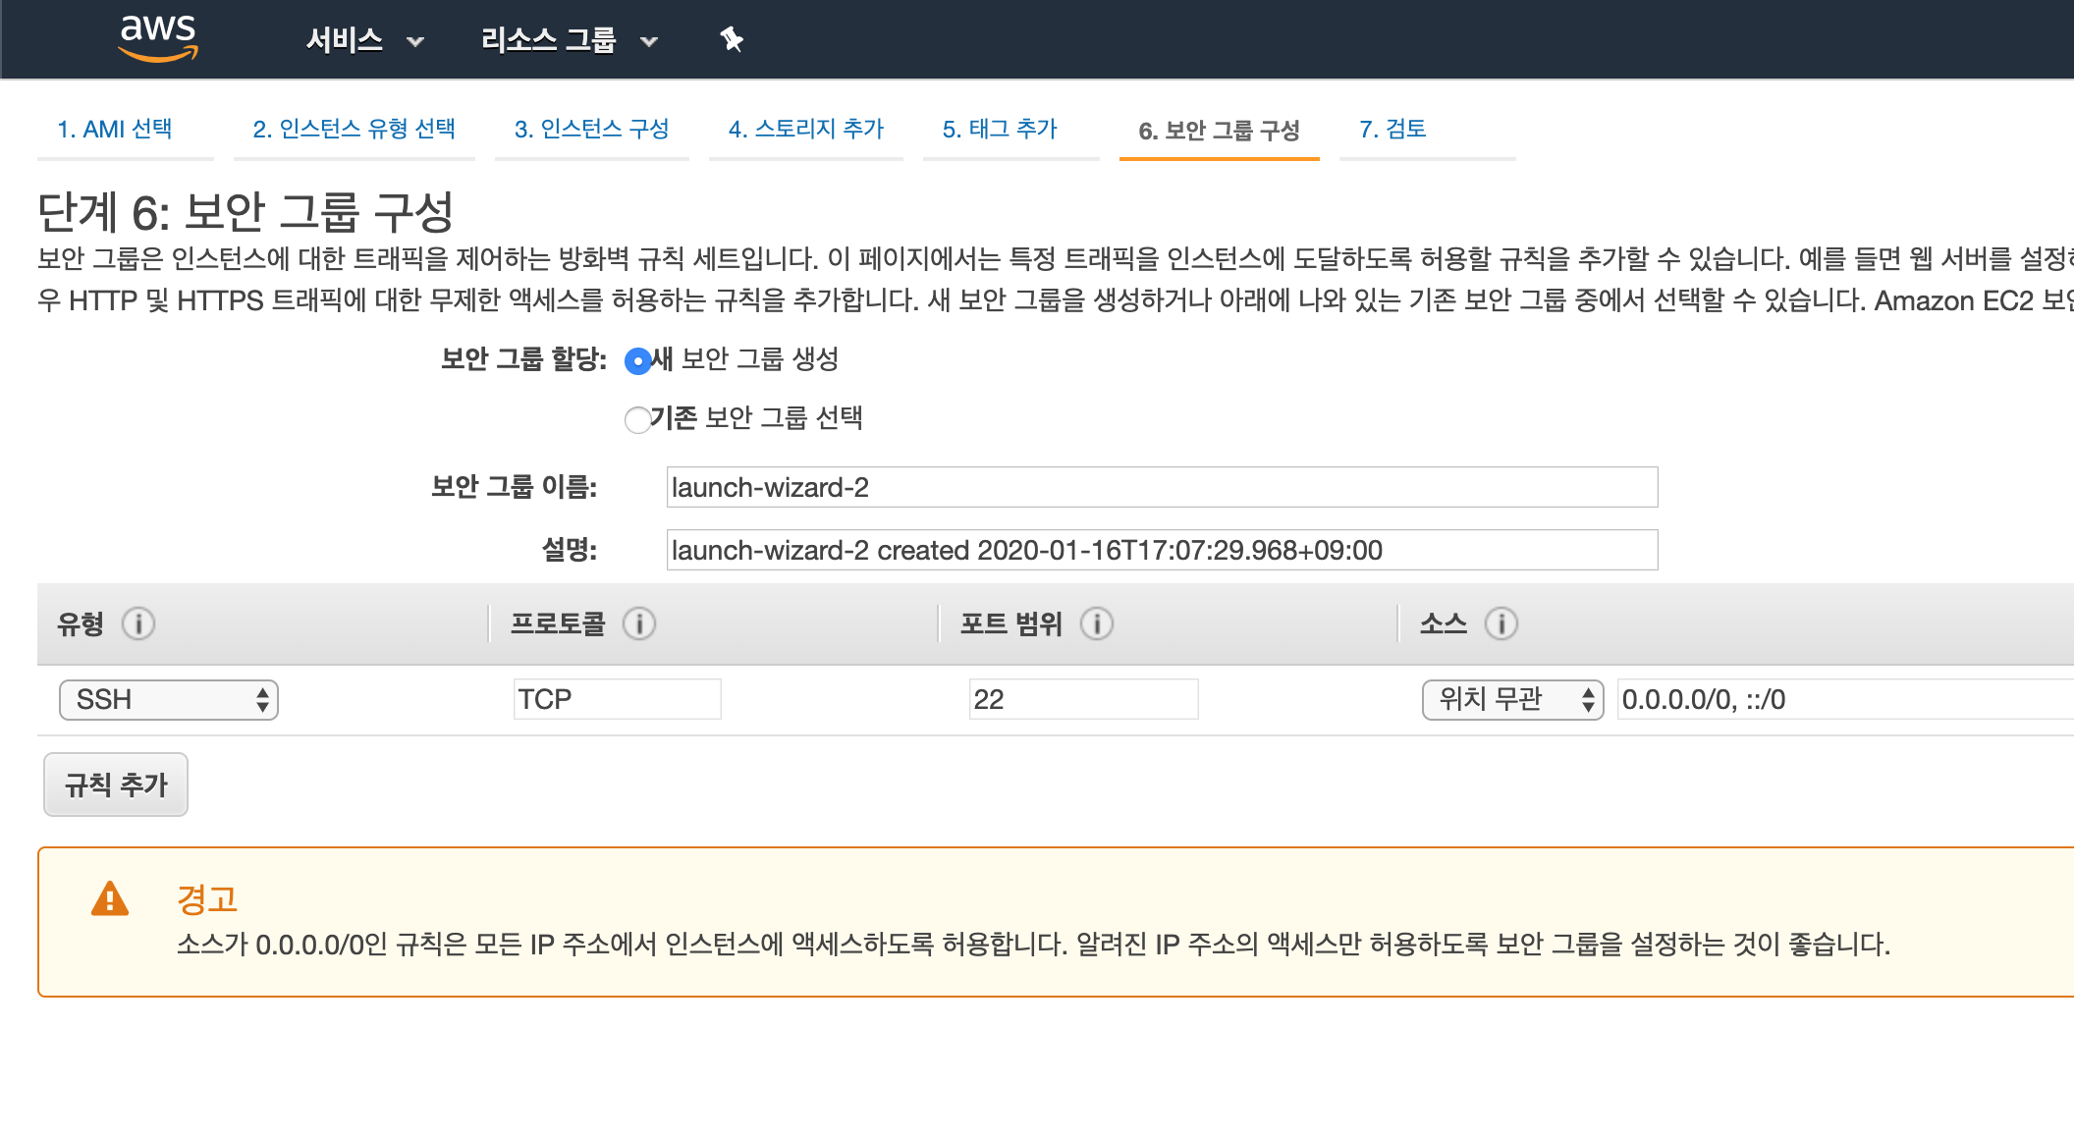Click the 규칙 추가 button
The image size is (2074, 1137).
116,785
